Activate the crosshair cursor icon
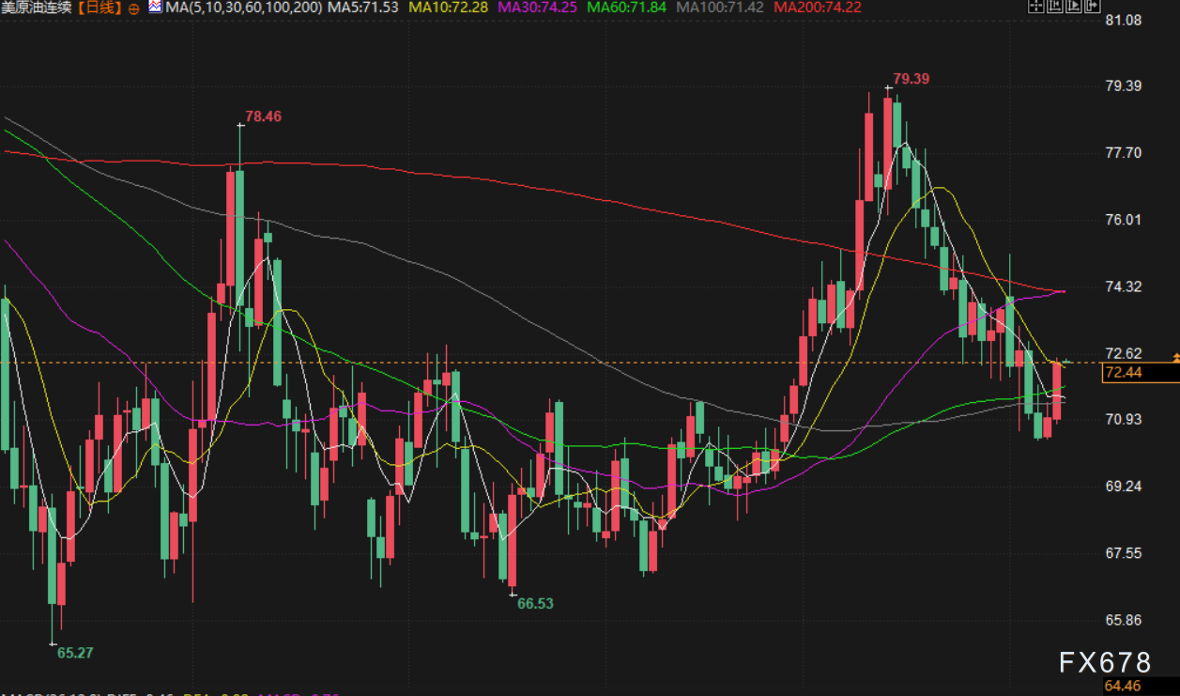Image resolution: width=1180 pixels, height=696 pixels. click(x=1035, y=8)
